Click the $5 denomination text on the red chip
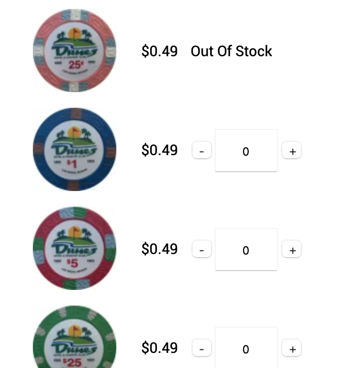The height and width of the screenshot is (368, 339). [x=74, y=263]
